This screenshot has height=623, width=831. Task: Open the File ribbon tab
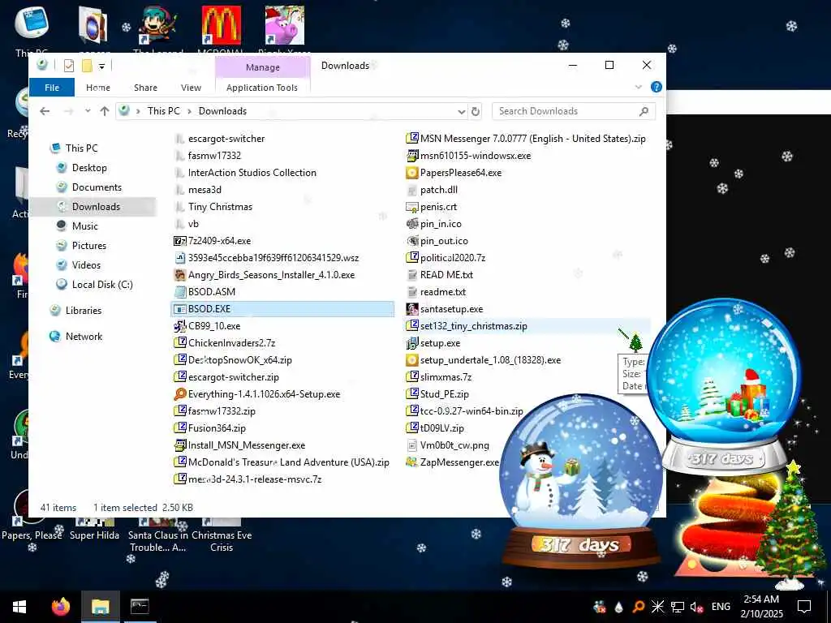coord(52,88)
